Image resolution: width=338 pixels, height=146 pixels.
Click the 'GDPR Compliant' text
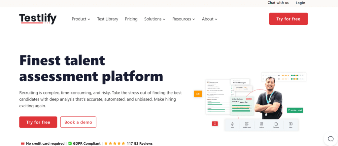point(87,143)
